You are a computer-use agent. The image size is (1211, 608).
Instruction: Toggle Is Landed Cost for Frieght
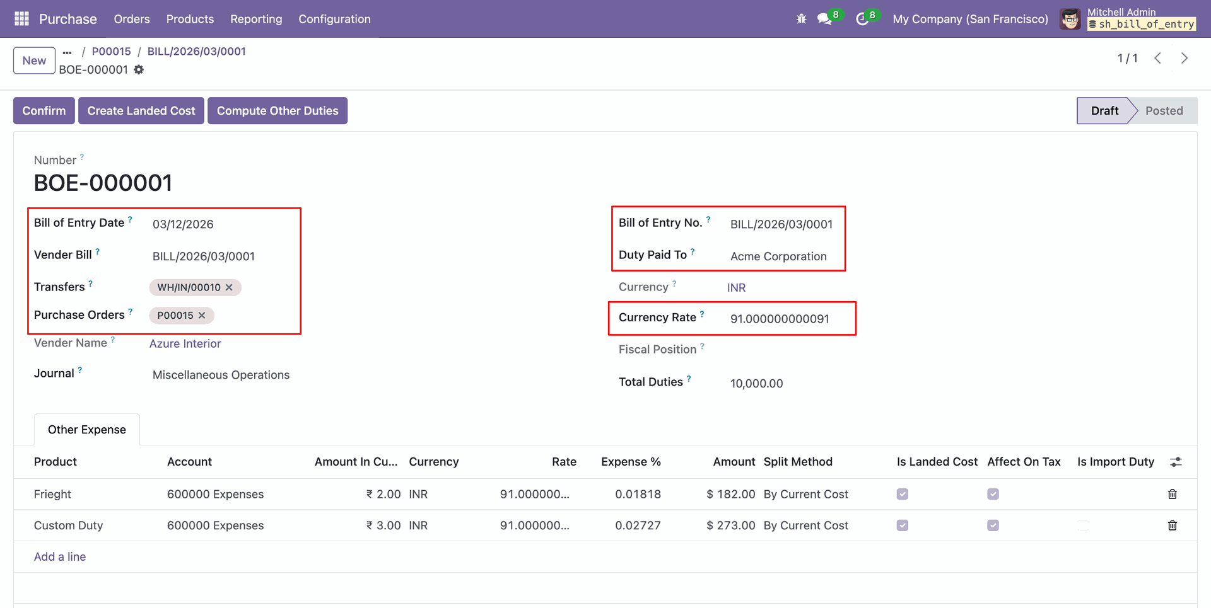point(903,494)
